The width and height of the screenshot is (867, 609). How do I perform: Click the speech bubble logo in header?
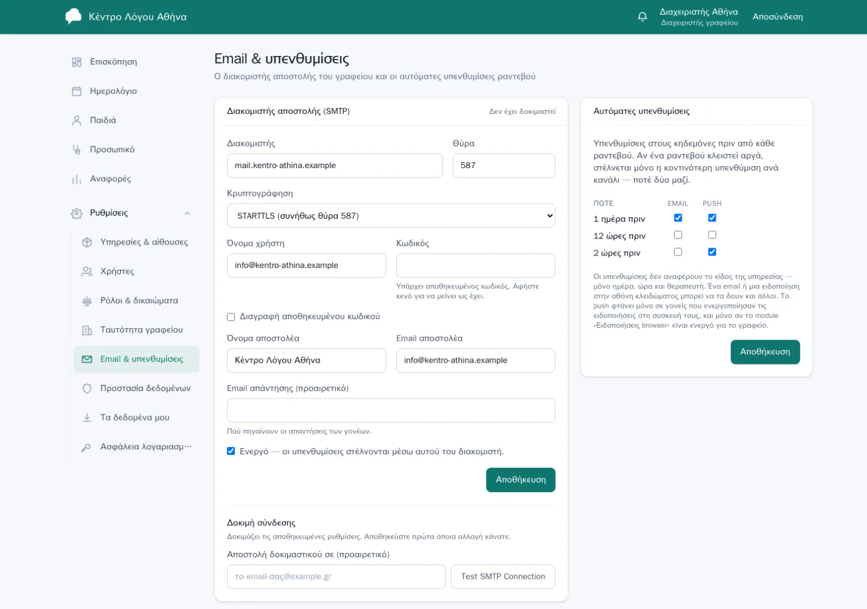73,16
